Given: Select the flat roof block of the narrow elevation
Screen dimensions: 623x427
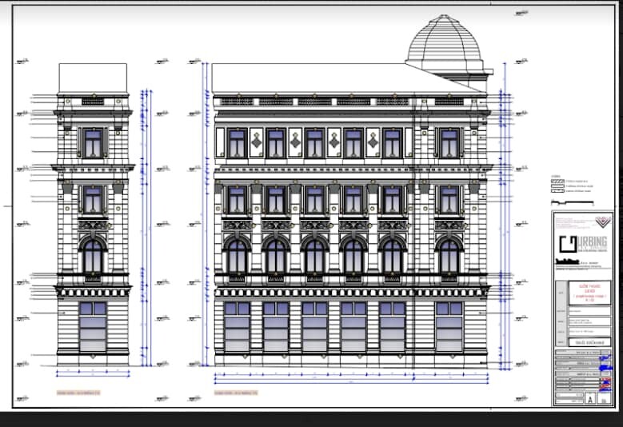Looking at the screenshot, I should point(93,78).
